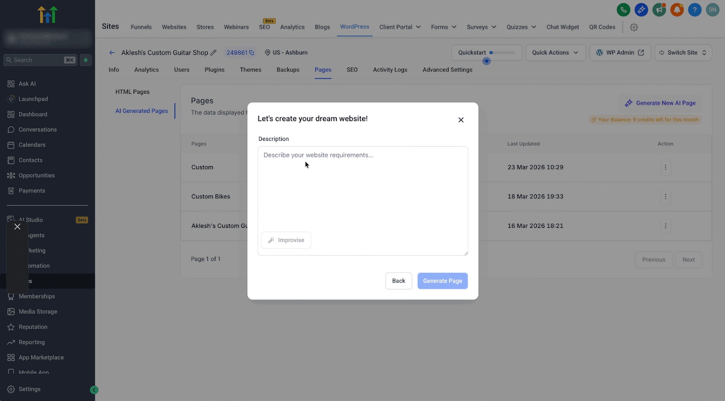This screenshot has width=725, height=401.
Task: Expand the Client Portal dropdown
Action: coord(400,27)
